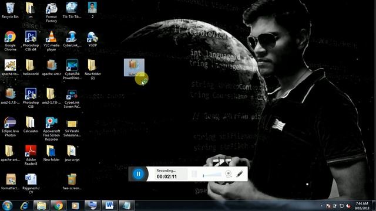Launch Apowersoft Free Screen Recorder shortcut

[51, 129]
